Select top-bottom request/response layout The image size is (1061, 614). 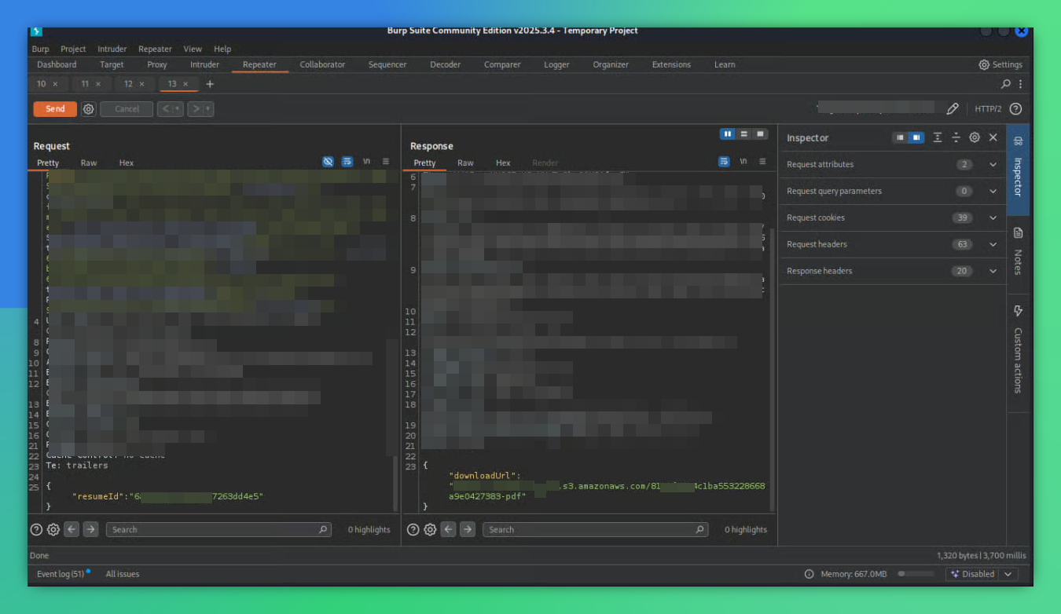pyautogui.click(x=744, y=134)
